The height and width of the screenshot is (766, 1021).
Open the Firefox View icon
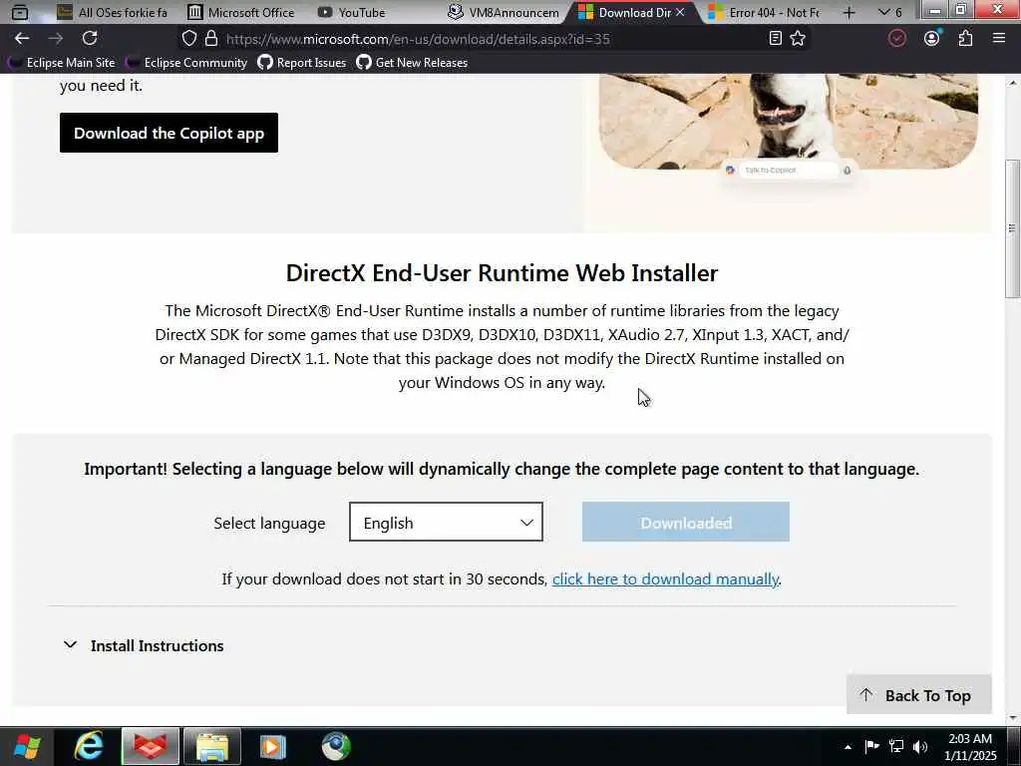point(20,12)
